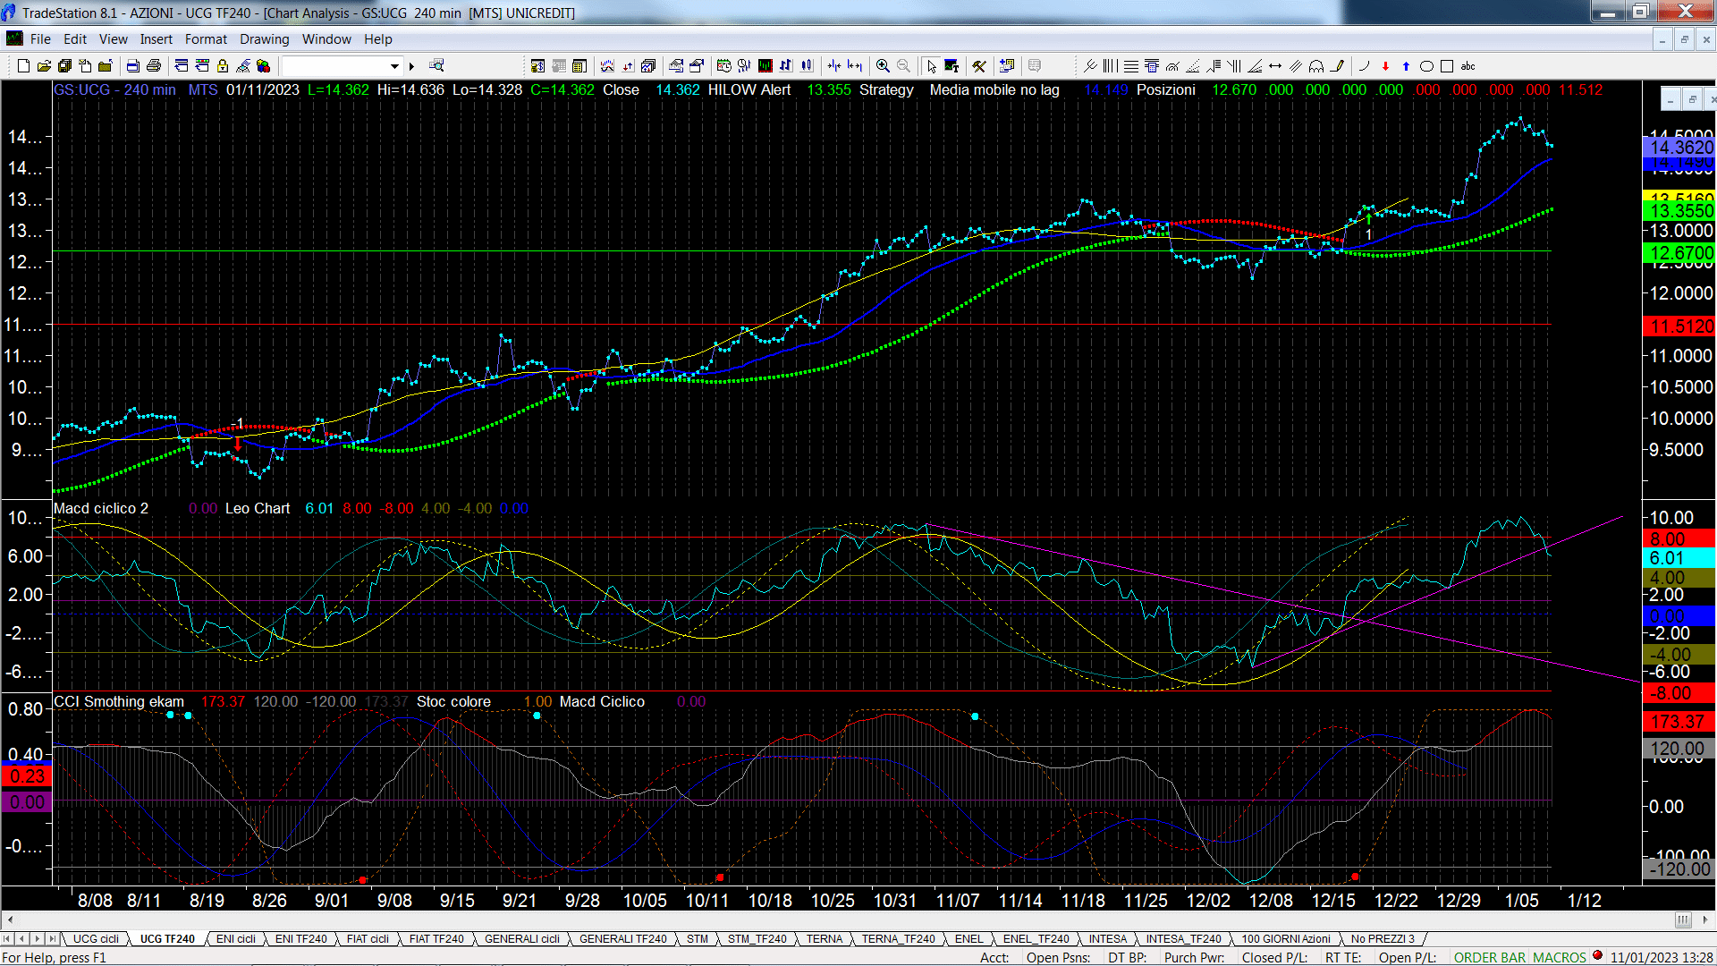Open the Format menu
Viewport: 1717px width, 966px height.
[x=206, y=39]
